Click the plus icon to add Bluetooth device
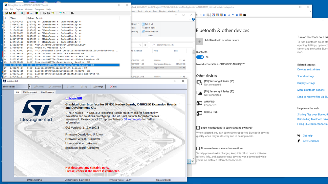The height and width of the screenshot is (184, 328). tap(200, 42)
